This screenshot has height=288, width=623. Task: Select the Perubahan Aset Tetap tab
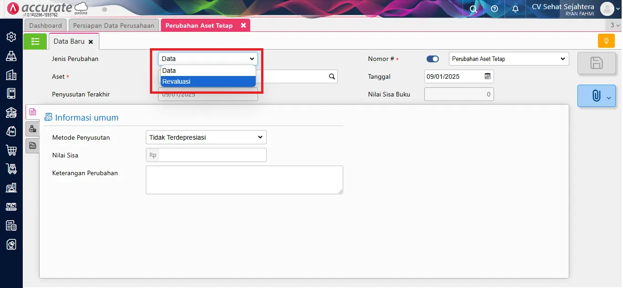pyautogui.click(x=199, y=25)
